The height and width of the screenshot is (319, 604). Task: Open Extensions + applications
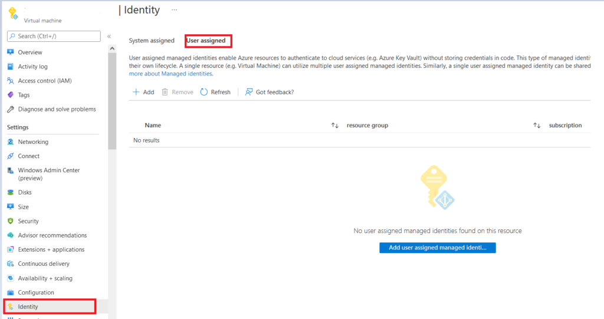click(51, 249)
